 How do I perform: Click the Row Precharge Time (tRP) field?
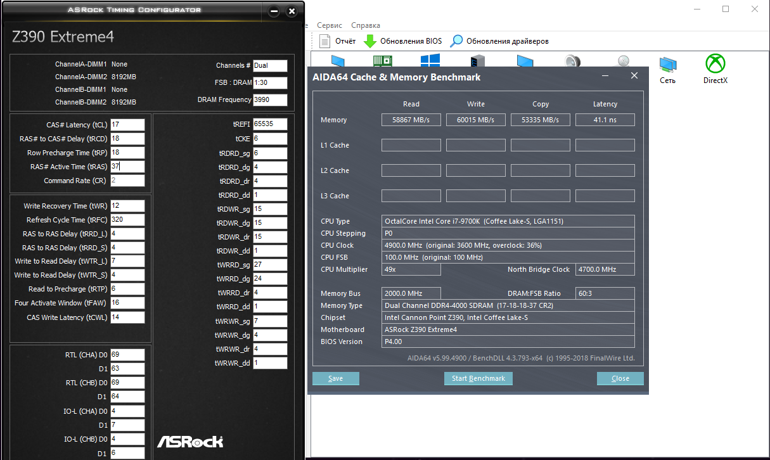127,153
